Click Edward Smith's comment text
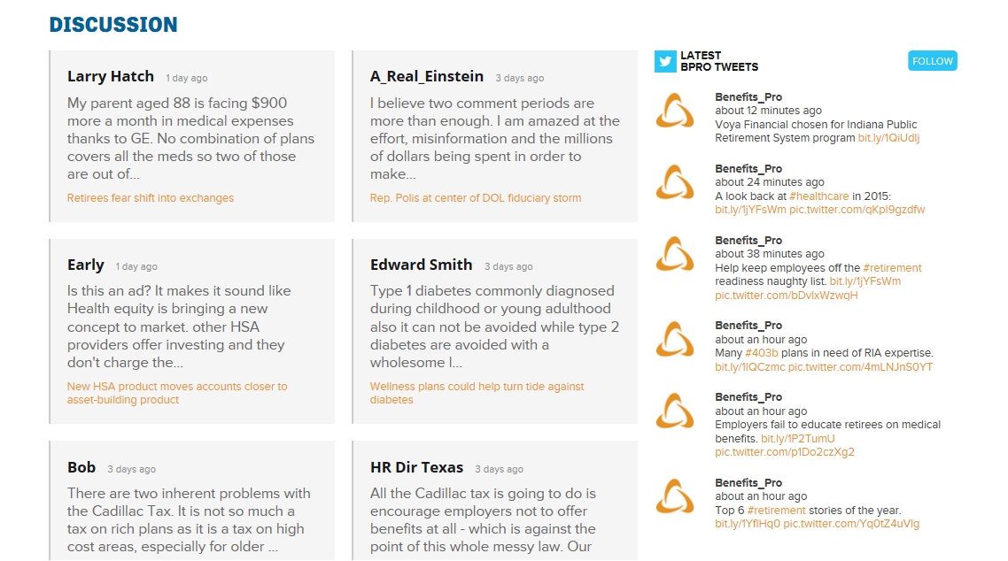 coord(494,327)
